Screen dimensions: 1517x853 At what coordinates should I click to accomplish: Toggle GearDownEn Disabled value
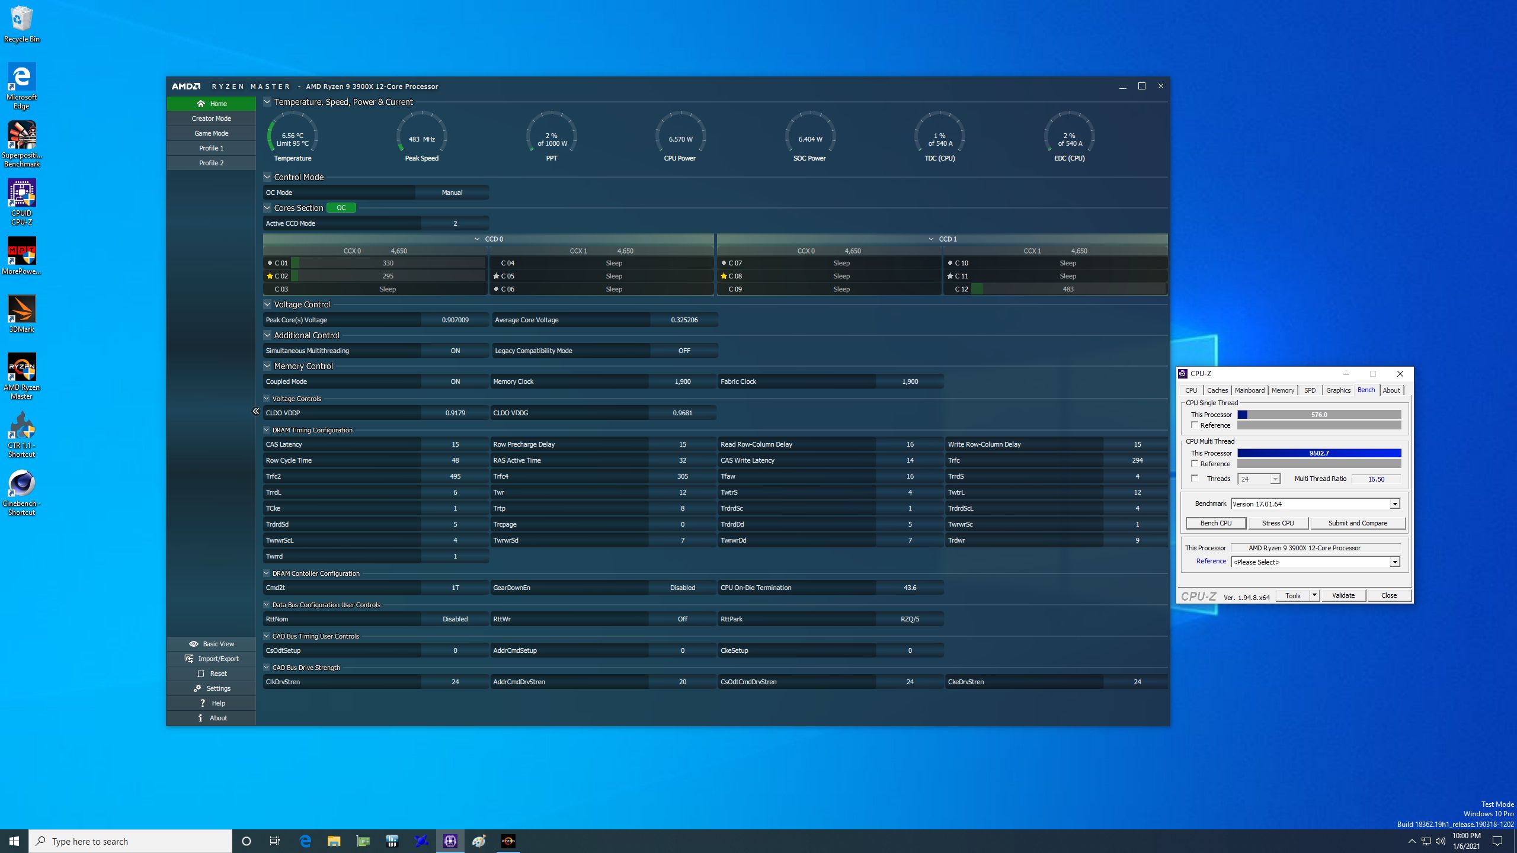(x=683, y=588)
